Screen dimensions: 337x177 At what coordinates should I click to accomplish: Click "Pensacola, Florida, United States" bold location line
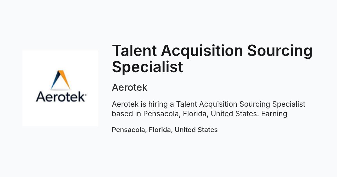(x=165, y=130)
